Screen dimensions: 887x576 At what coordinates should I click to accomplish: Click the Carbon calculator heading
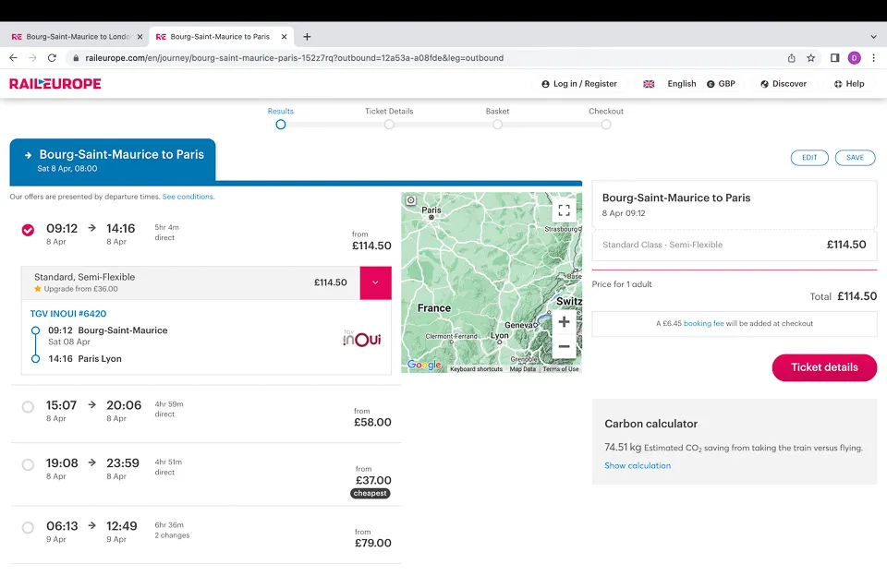650,424
